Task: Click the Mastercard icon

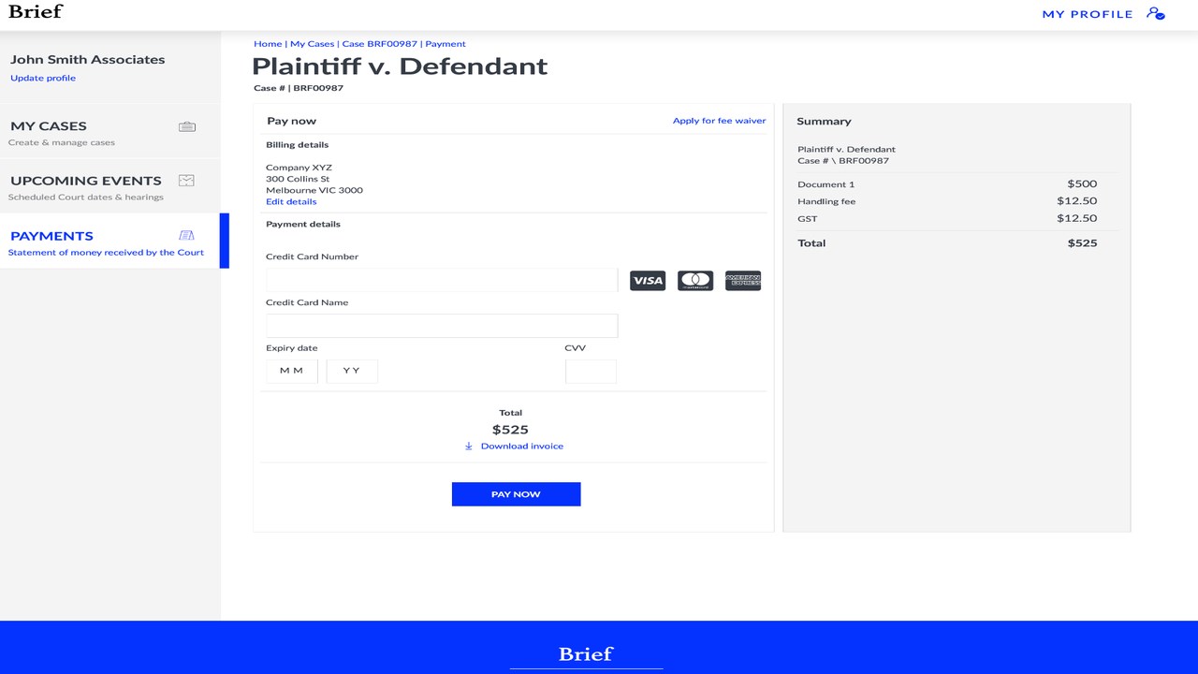Action: pos(694,280)
